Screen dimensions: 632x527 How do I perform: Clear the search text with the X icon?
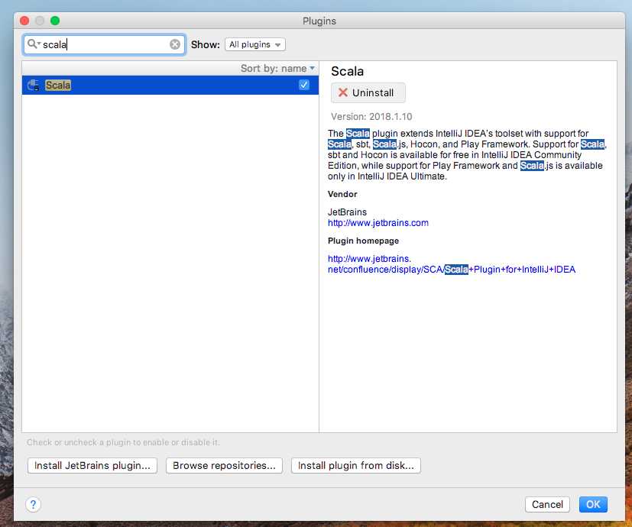point(175,44)
